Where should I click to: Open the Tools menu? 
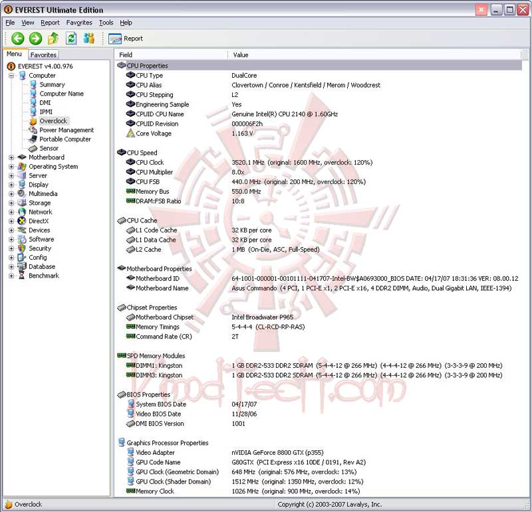106,23
